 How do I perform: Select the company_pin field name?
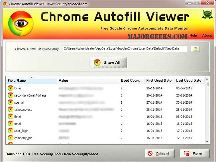tap(23, 138)
